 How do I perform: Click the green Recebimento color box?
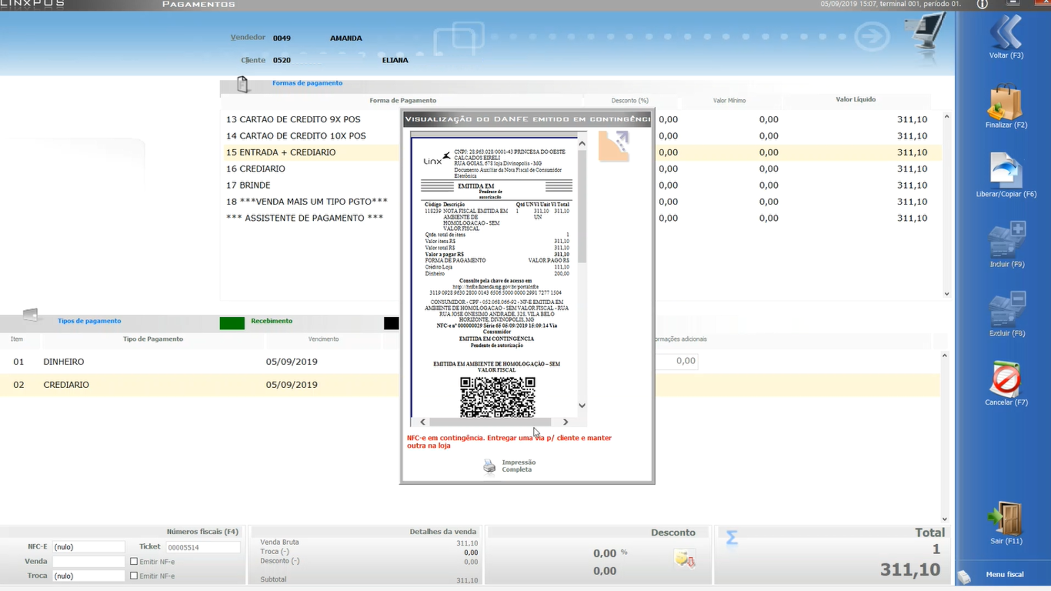[232, 323]
